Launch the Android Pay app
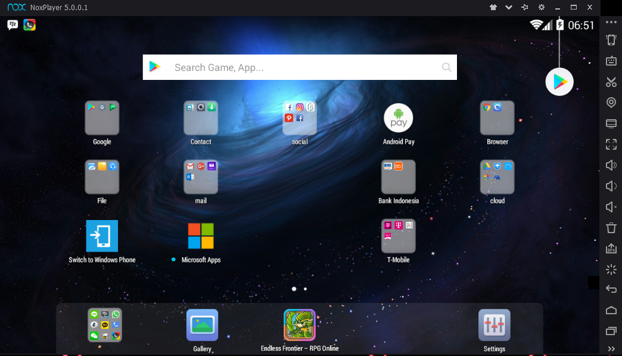 pos(398,118)
